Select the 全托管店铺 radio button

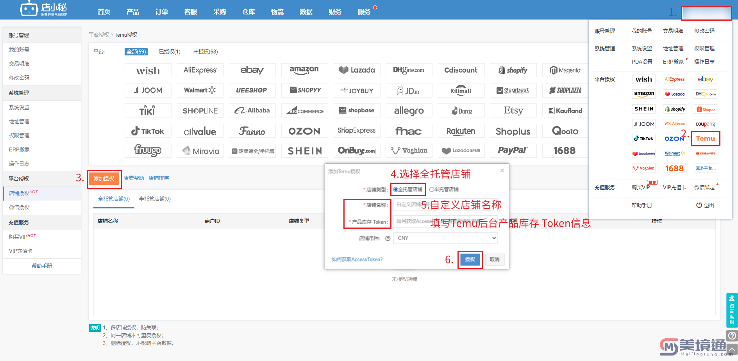pyautogui.click(x=395, y=190)
